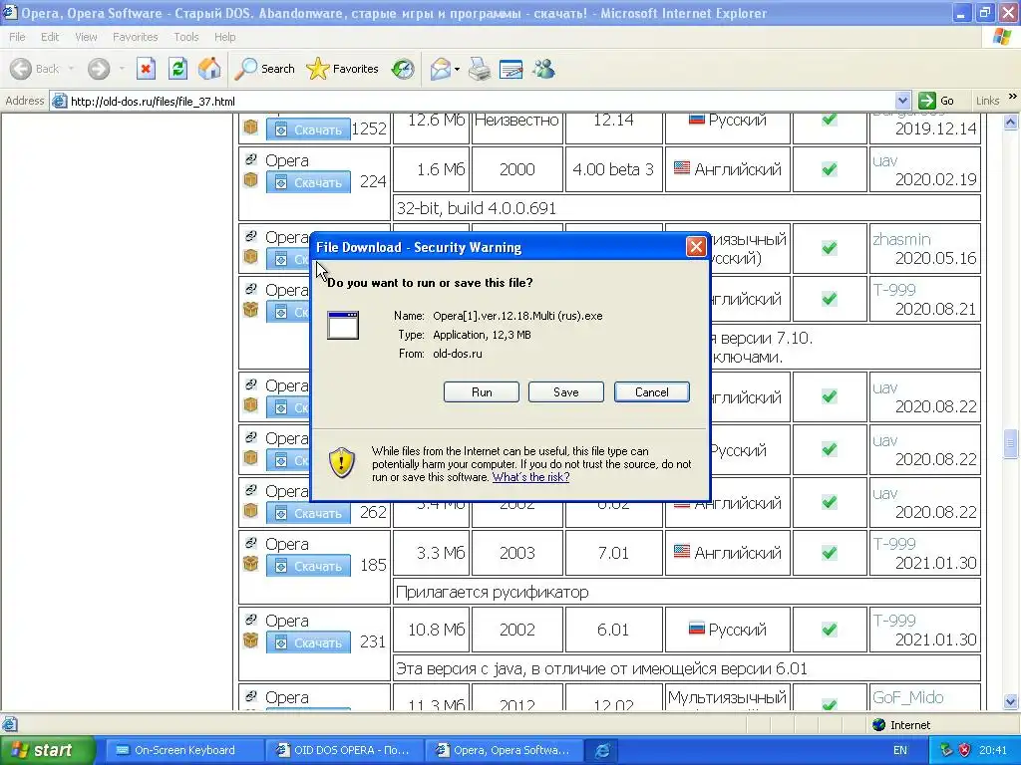1021x765 pixels.
Task: Open the "What's the risk?" link
Action: pos(530,477)
